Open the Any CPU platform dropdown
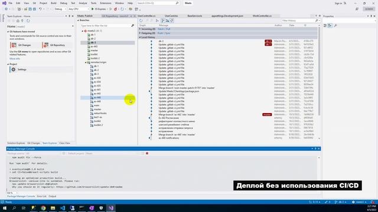The height and width of the screenshot is (212, 378). [79, 9]
